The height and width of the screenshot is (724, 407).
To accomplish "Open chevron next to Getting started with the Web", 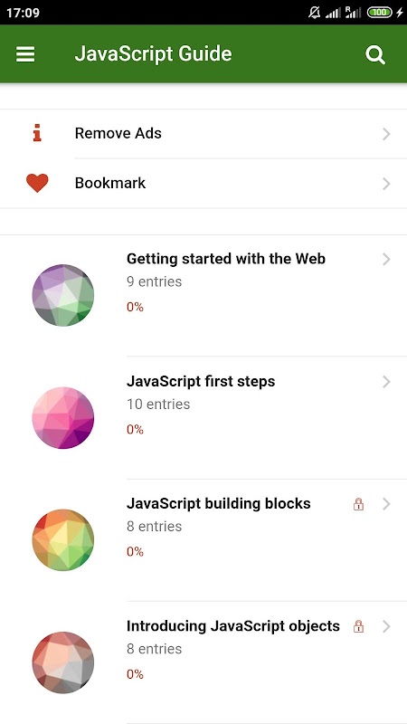I will (x=387, y=260).
